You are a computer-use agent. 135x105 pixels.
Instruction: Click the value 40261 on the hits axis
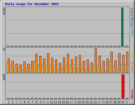click(4, 11)
